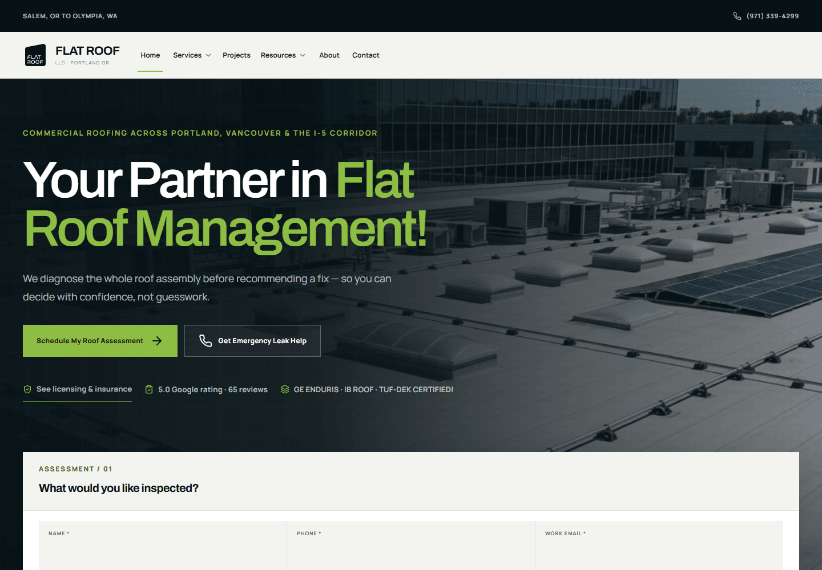822x570 pixels.
Task: Open the Contact page
Action: point(366,55)
